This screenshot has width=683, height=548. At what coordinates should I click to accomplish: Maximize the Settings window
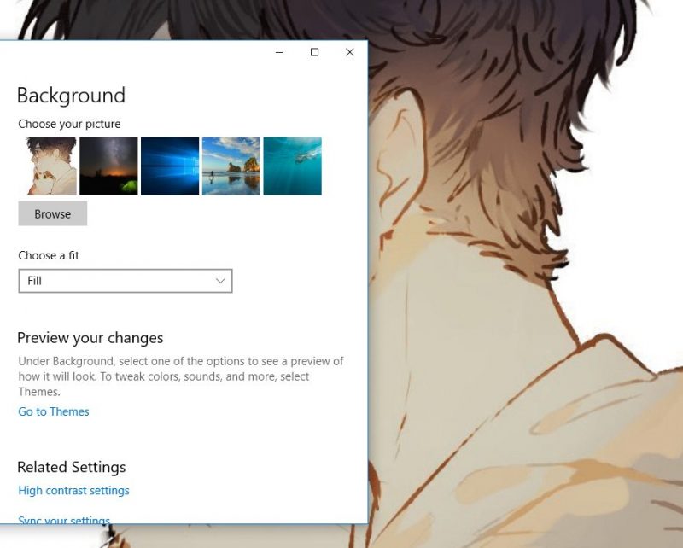[x=314, y=53]
